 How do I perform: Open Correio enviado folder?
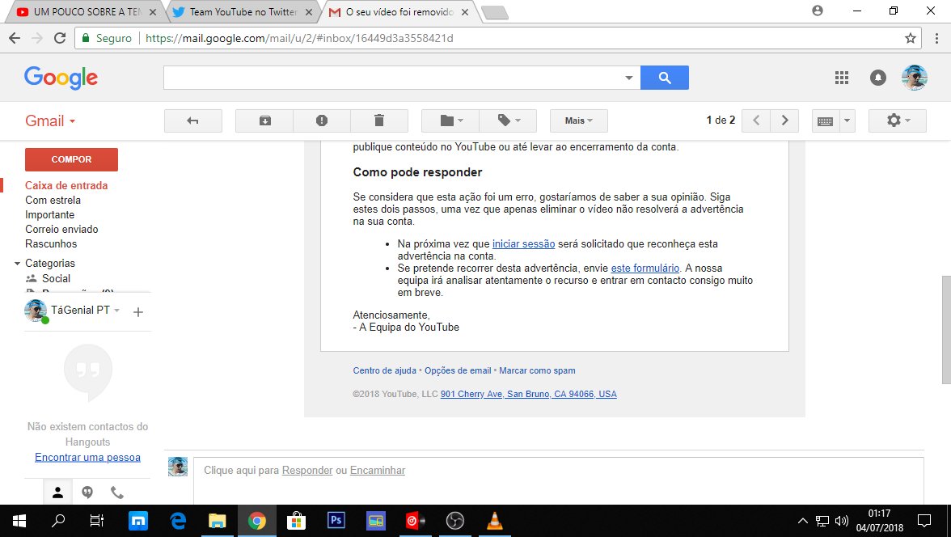[x=61, y=230]
